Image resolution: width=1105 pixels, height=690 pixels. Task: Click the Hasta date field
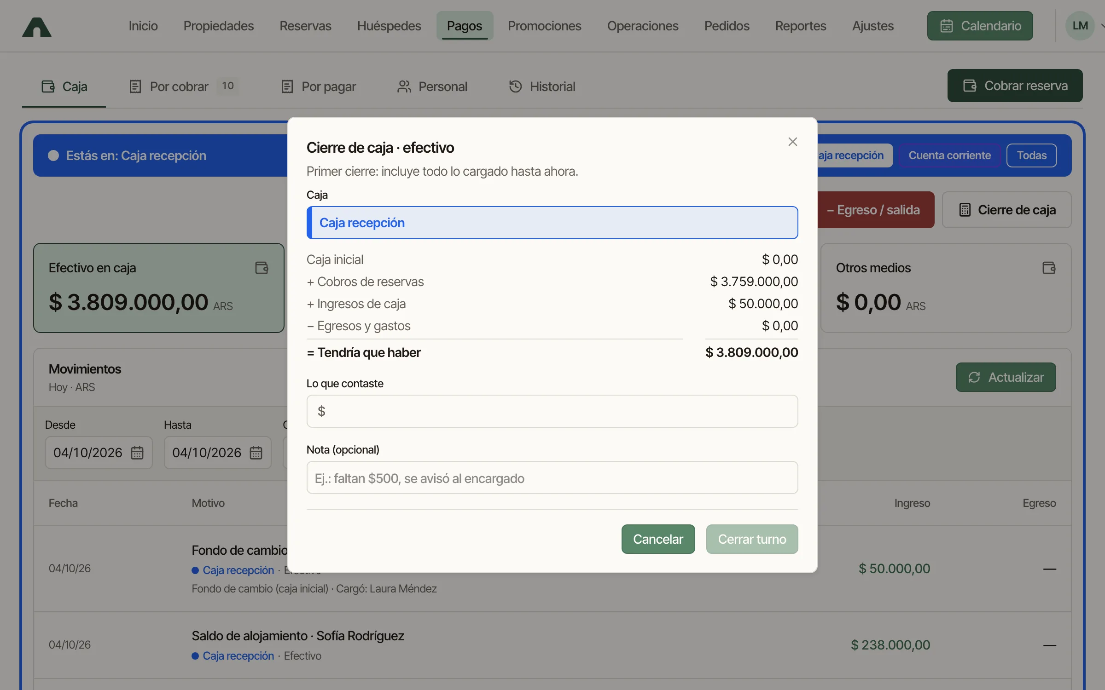click(x=217, y=453)
